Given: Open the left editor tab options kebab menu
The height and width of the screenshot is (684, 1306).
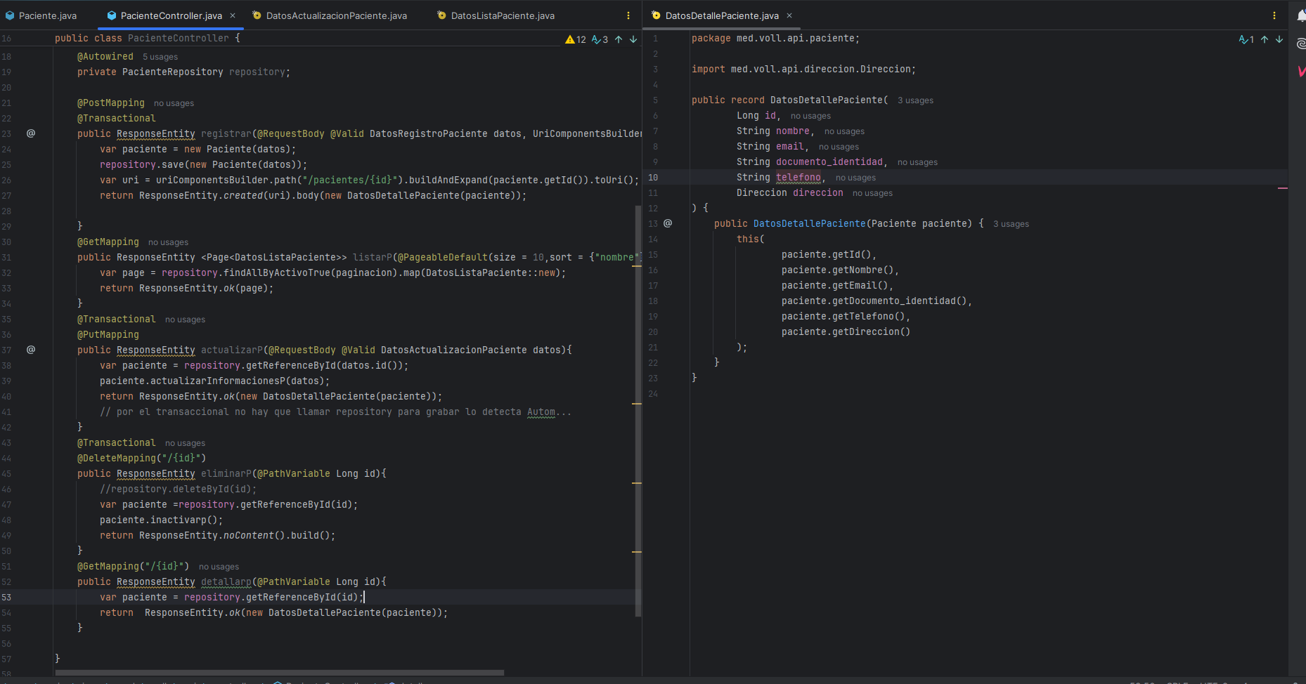Looking at the screenshot, I should (628, 15).
